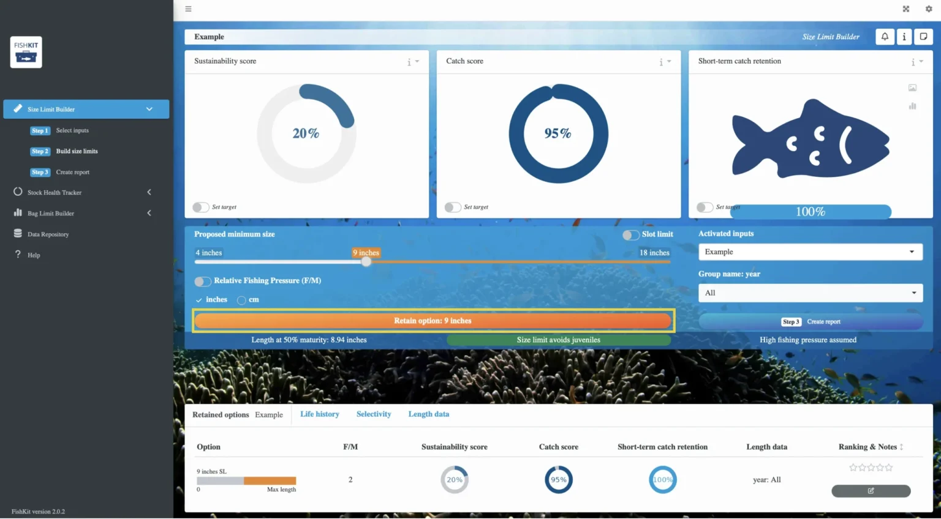
Task: Click the 95% Catch score gauge
Action: click(558, 133)
